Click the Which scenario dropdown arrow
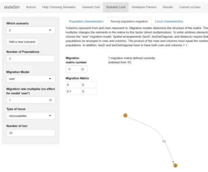Screen dimensions: 208x172 click(50, 30)
